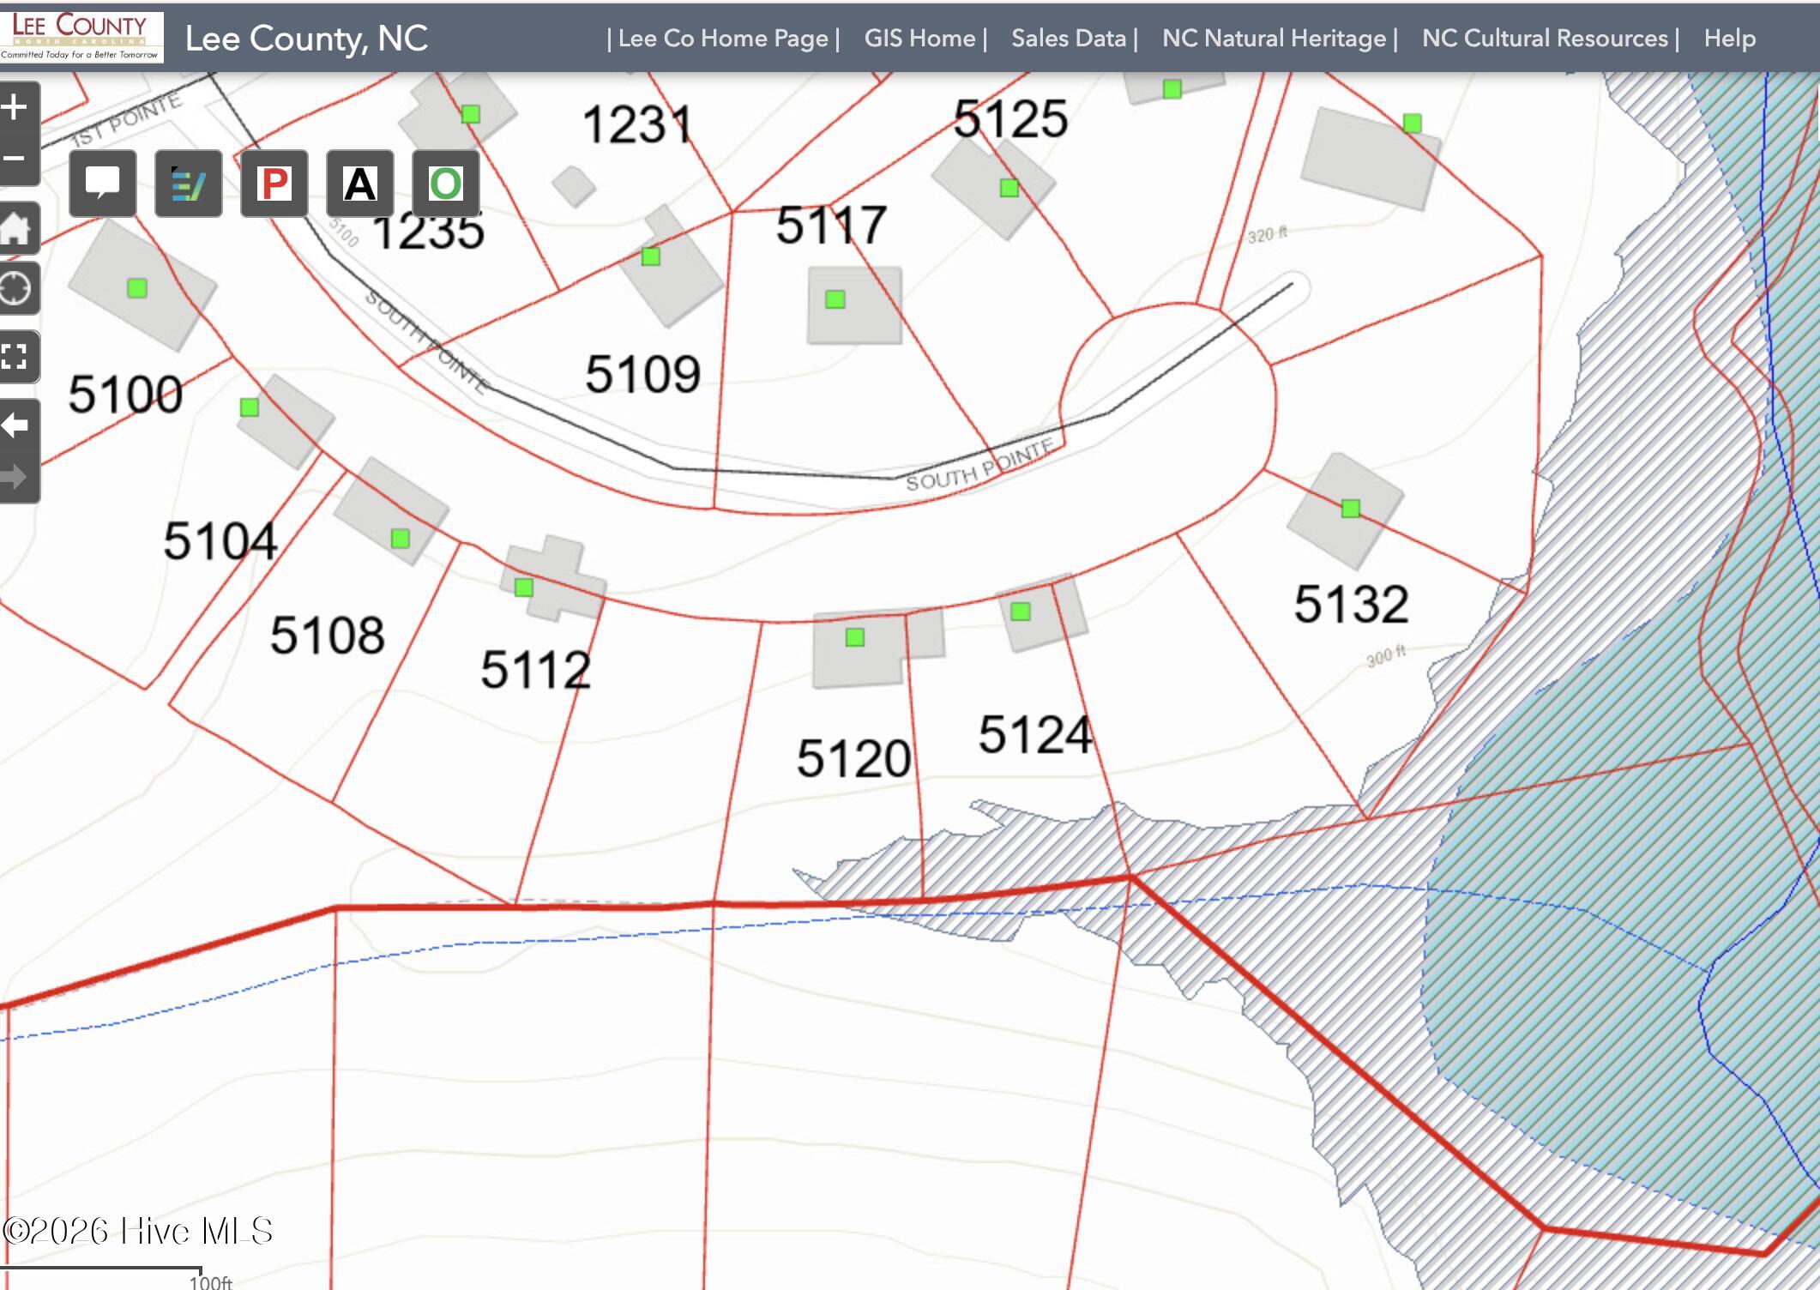The height and width of the screenshot is (1290, 1820).
Task: Toggle fullscreen map view
Action: pos(15,356)
